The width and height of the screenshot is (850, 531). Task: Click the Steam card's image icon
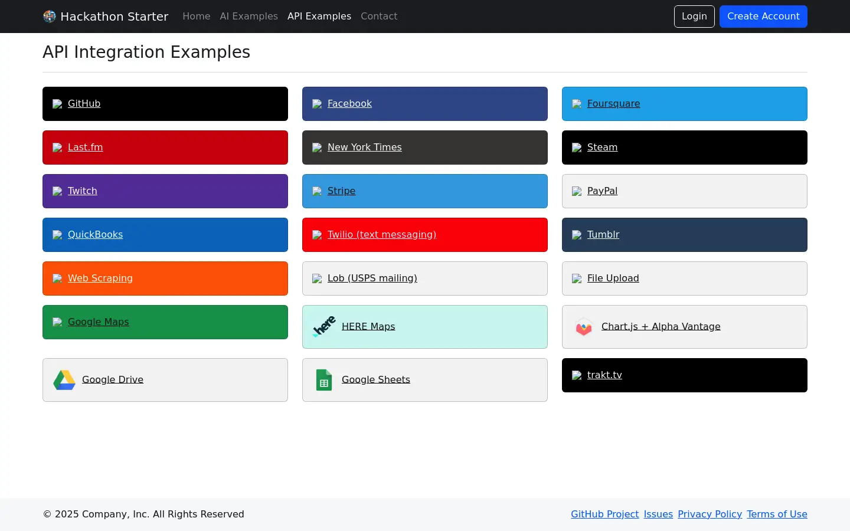click(577, 147)
